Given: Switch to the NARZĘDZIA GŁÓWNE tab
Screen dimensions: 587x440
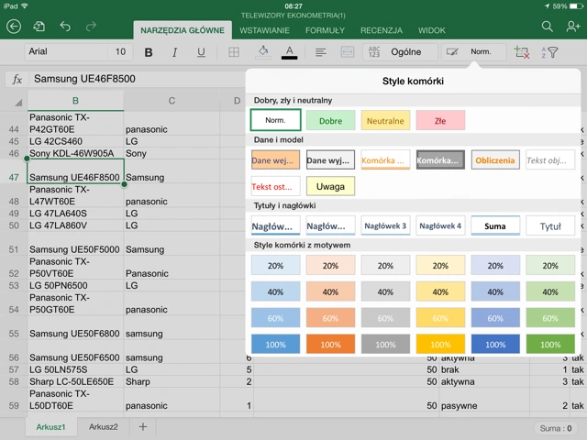Looking at the screenshot, I should click(x=183, y=30).
